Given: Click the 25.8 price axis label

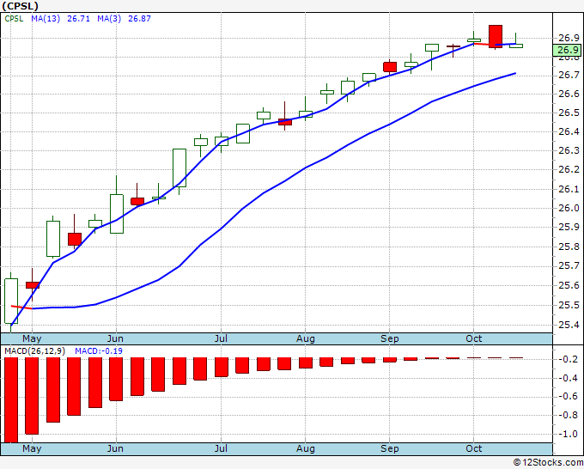Looking at the screenshot, I should [x=569, y=247].
